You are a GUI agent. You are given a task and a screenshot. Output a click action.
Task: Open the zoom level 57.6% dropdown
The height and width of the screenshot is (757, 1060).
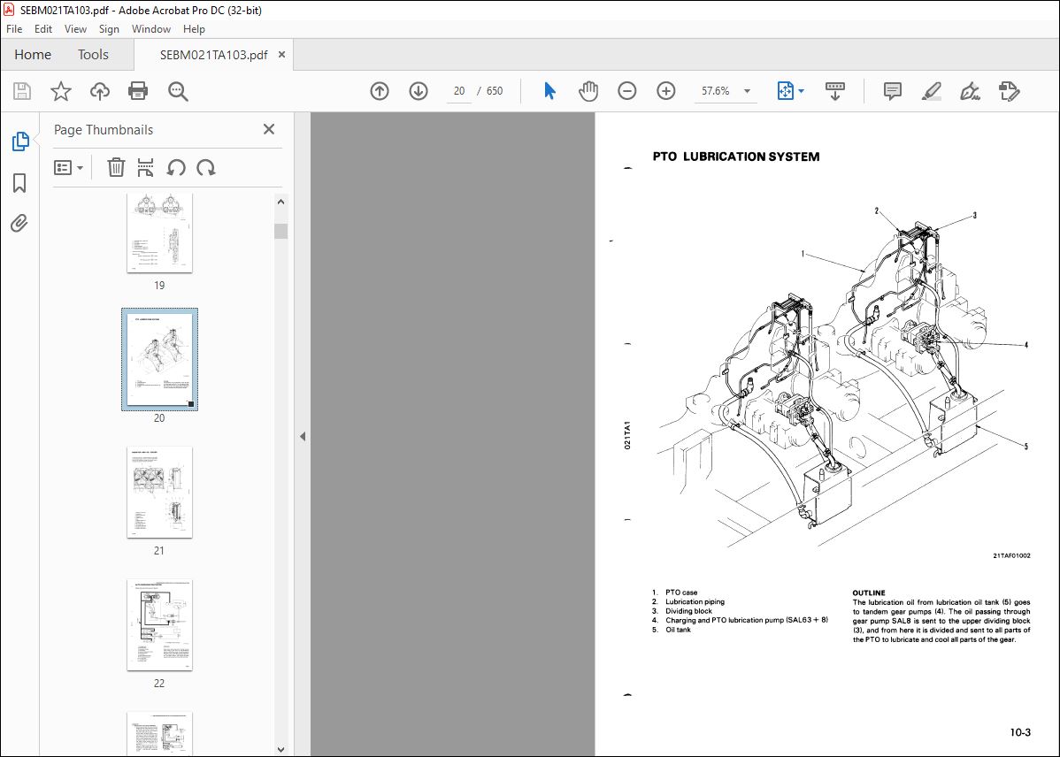point(747,91)
